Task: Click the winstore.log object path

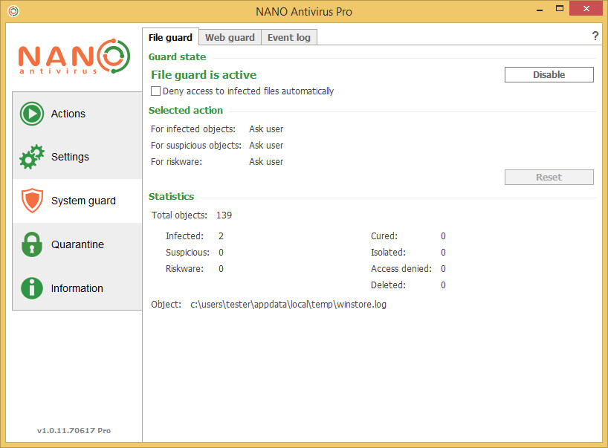Action: (288, 305)
